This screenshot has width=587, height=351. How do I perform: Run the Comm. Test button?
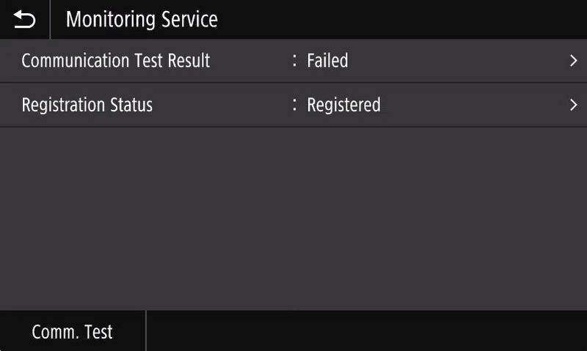72,331
